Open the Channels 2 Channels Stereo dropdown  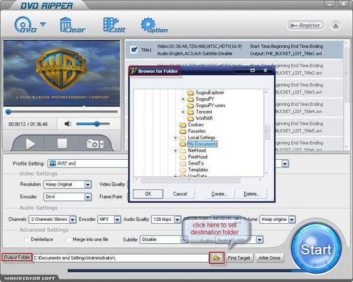point(52,219)
